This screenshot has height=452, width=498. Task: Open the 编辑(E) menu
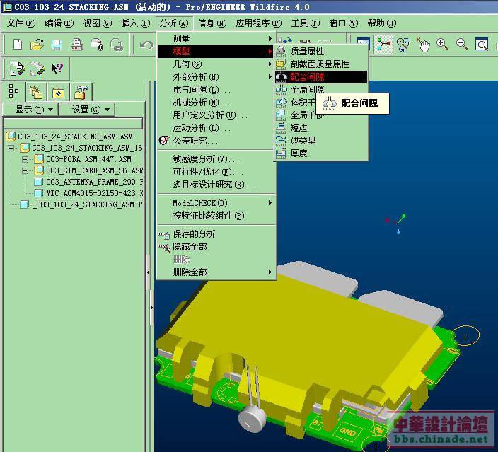(x=59, y=23)
